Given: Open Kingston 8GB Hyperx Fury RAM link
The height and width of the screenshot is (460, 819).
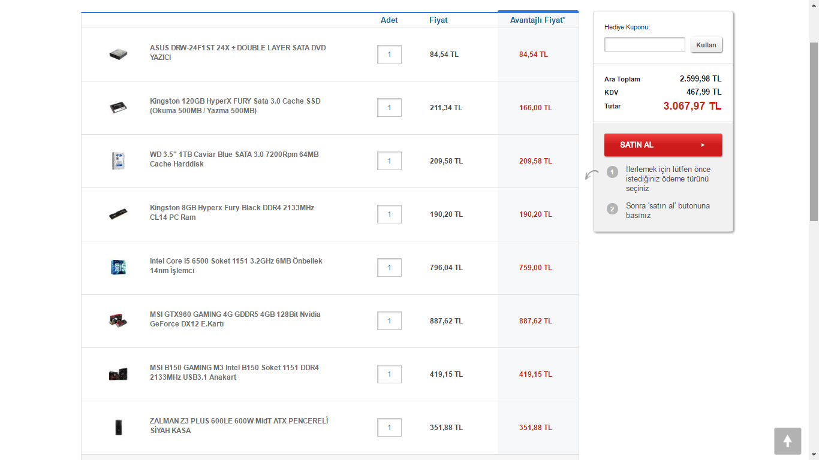Looking at the screenshot, I should tap(232, 213).
